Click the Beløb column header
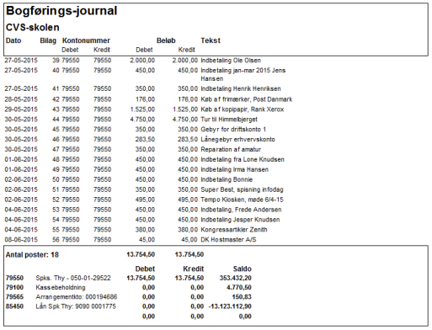The image size is (432, 330). (x=166, y=40)
